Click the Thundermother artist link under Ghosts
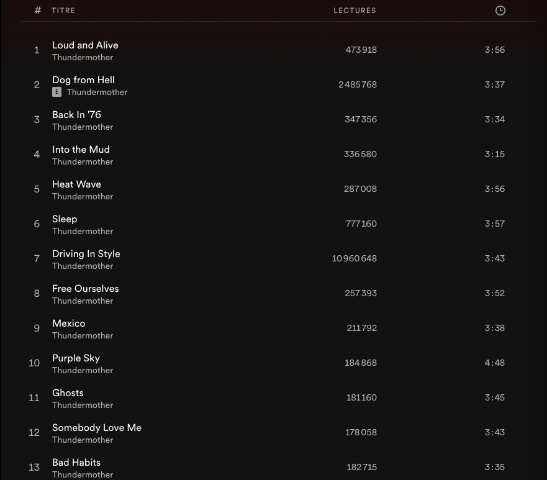 pos(83,405)
